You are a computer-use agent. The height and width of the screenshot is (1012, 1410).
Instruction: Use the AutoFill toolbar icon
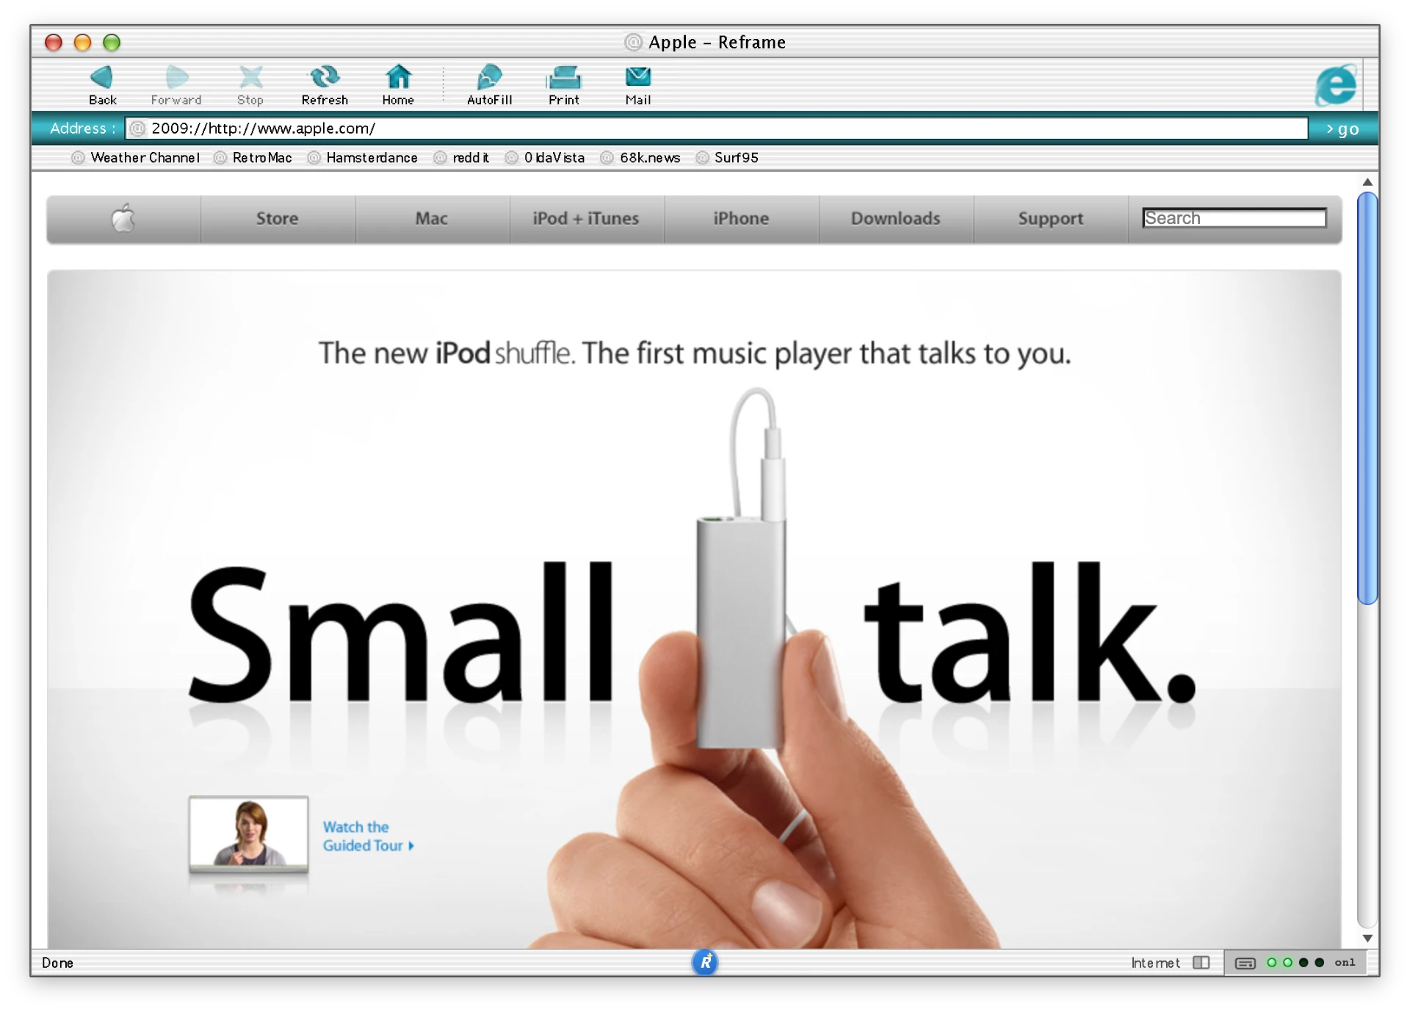pyautogui.click(x=489, y=85)
